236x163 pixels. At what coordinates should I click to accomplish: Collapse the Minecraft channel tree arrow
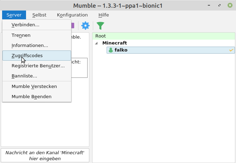coord(96,43)
